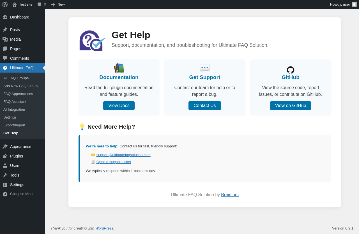Select the Get Help submenu item

pos(22,133)
